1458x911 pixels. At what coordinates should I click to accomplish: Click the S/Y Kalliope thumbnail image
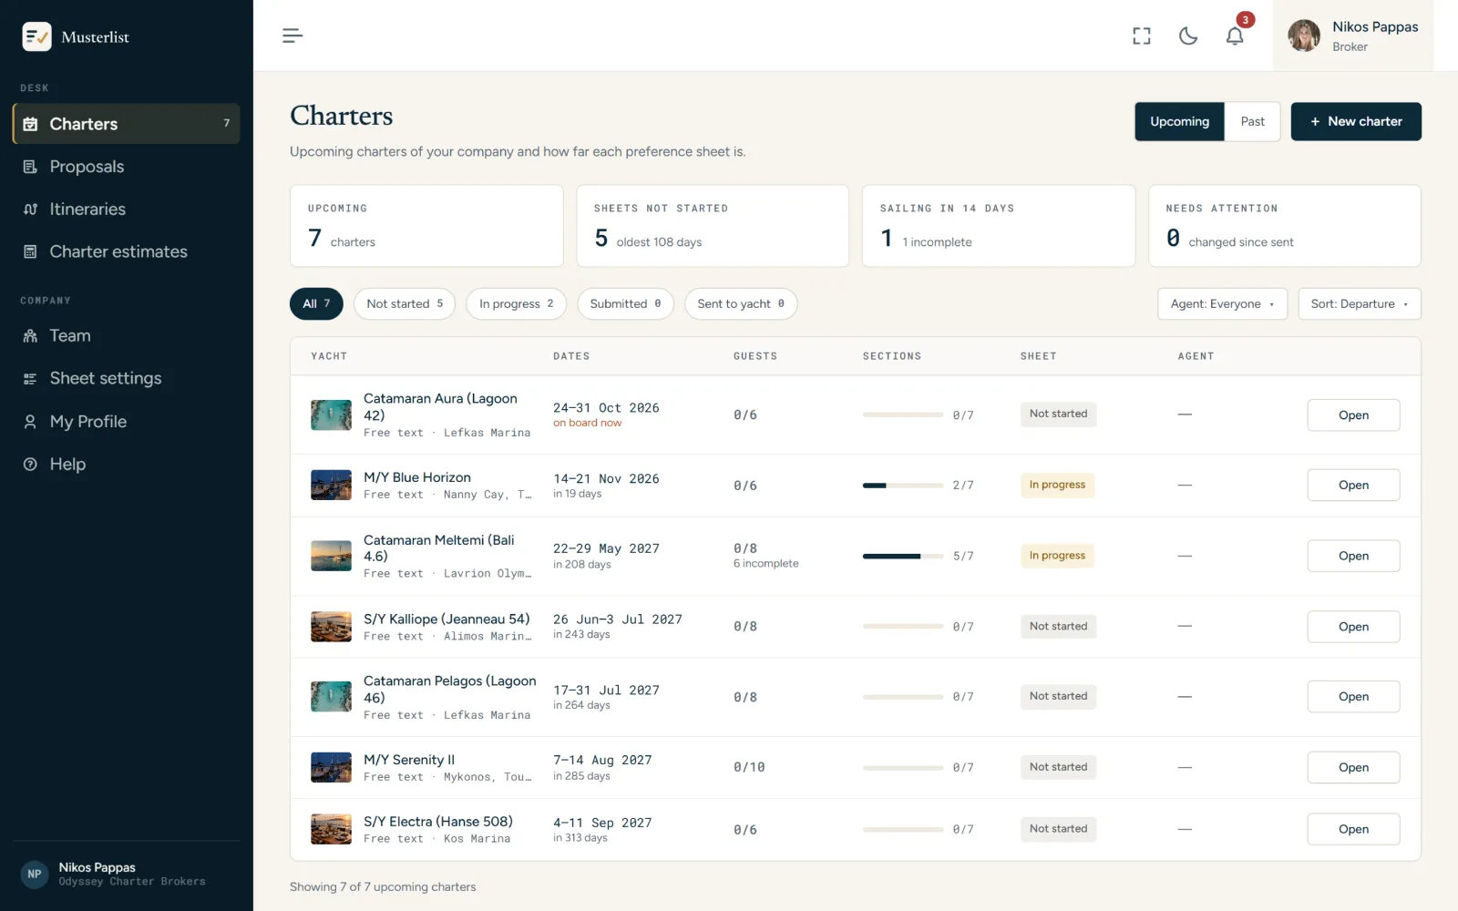coord(331,627)
